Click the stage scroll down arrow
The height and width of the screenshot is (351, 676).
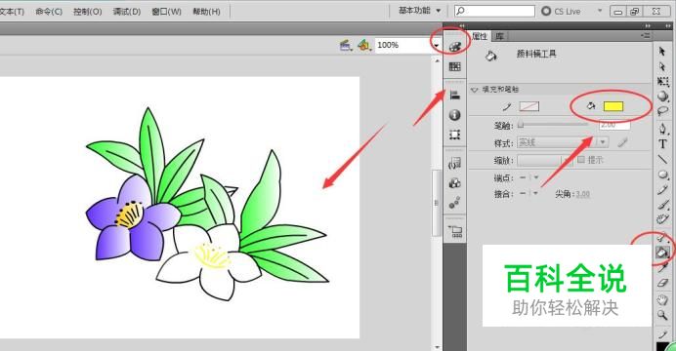437,347
